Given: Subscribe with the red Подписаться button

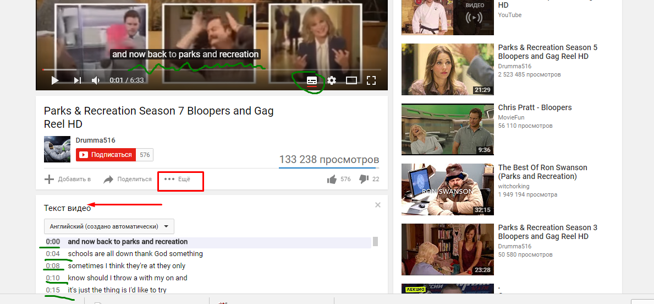Looking at the screenshot, I should click(106, 155).
